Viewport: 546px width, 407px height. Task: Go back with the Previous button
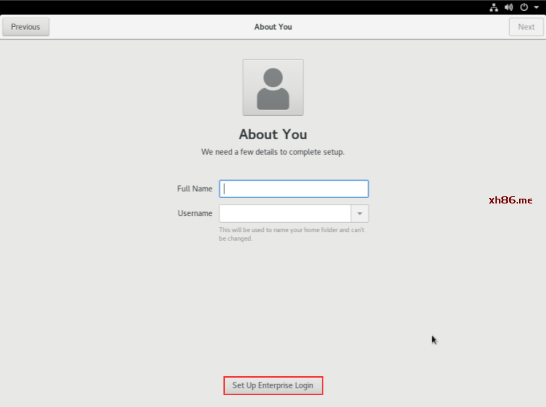[26, 27]
